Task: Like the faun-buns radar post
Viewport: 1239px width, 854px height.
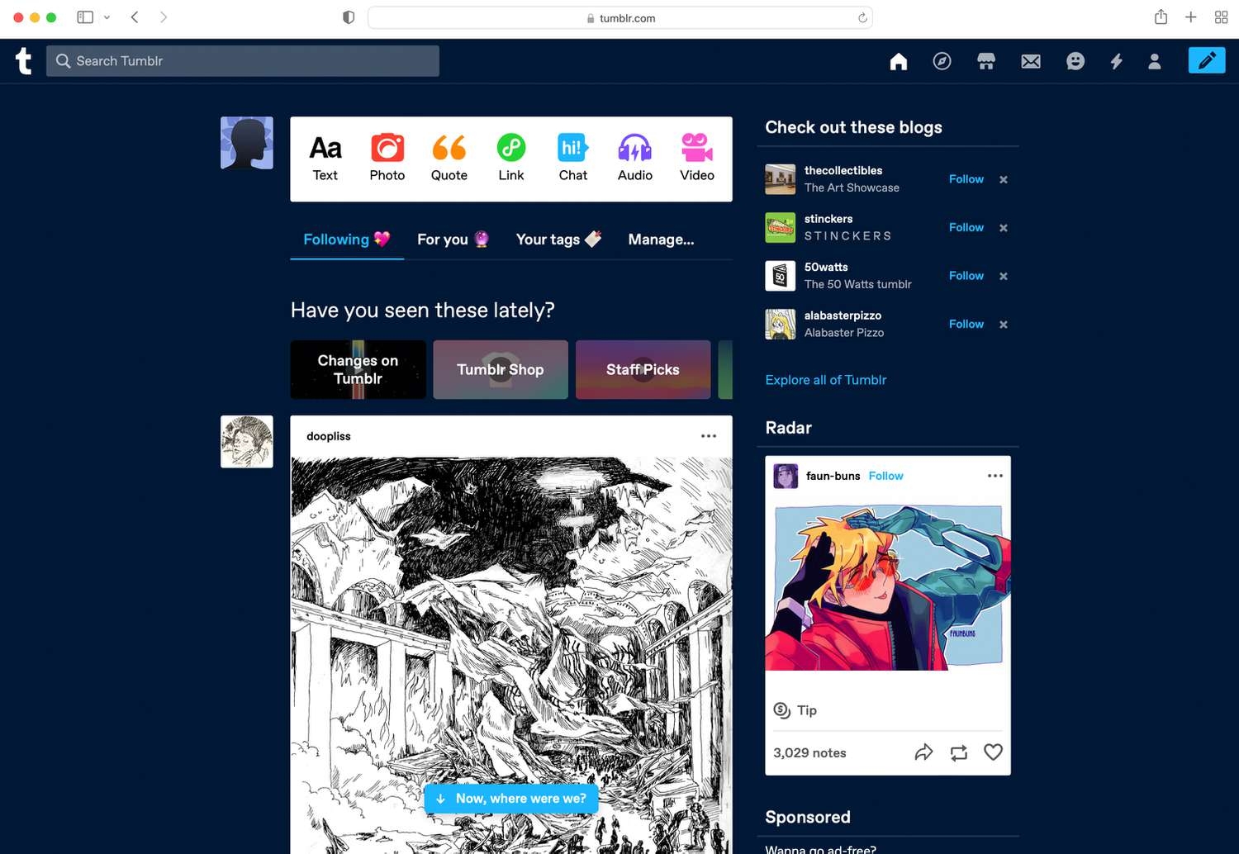Action: (993, 752)
